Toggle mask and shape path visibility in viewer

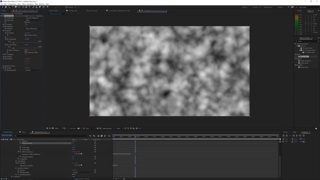click(x=66, y=128)
